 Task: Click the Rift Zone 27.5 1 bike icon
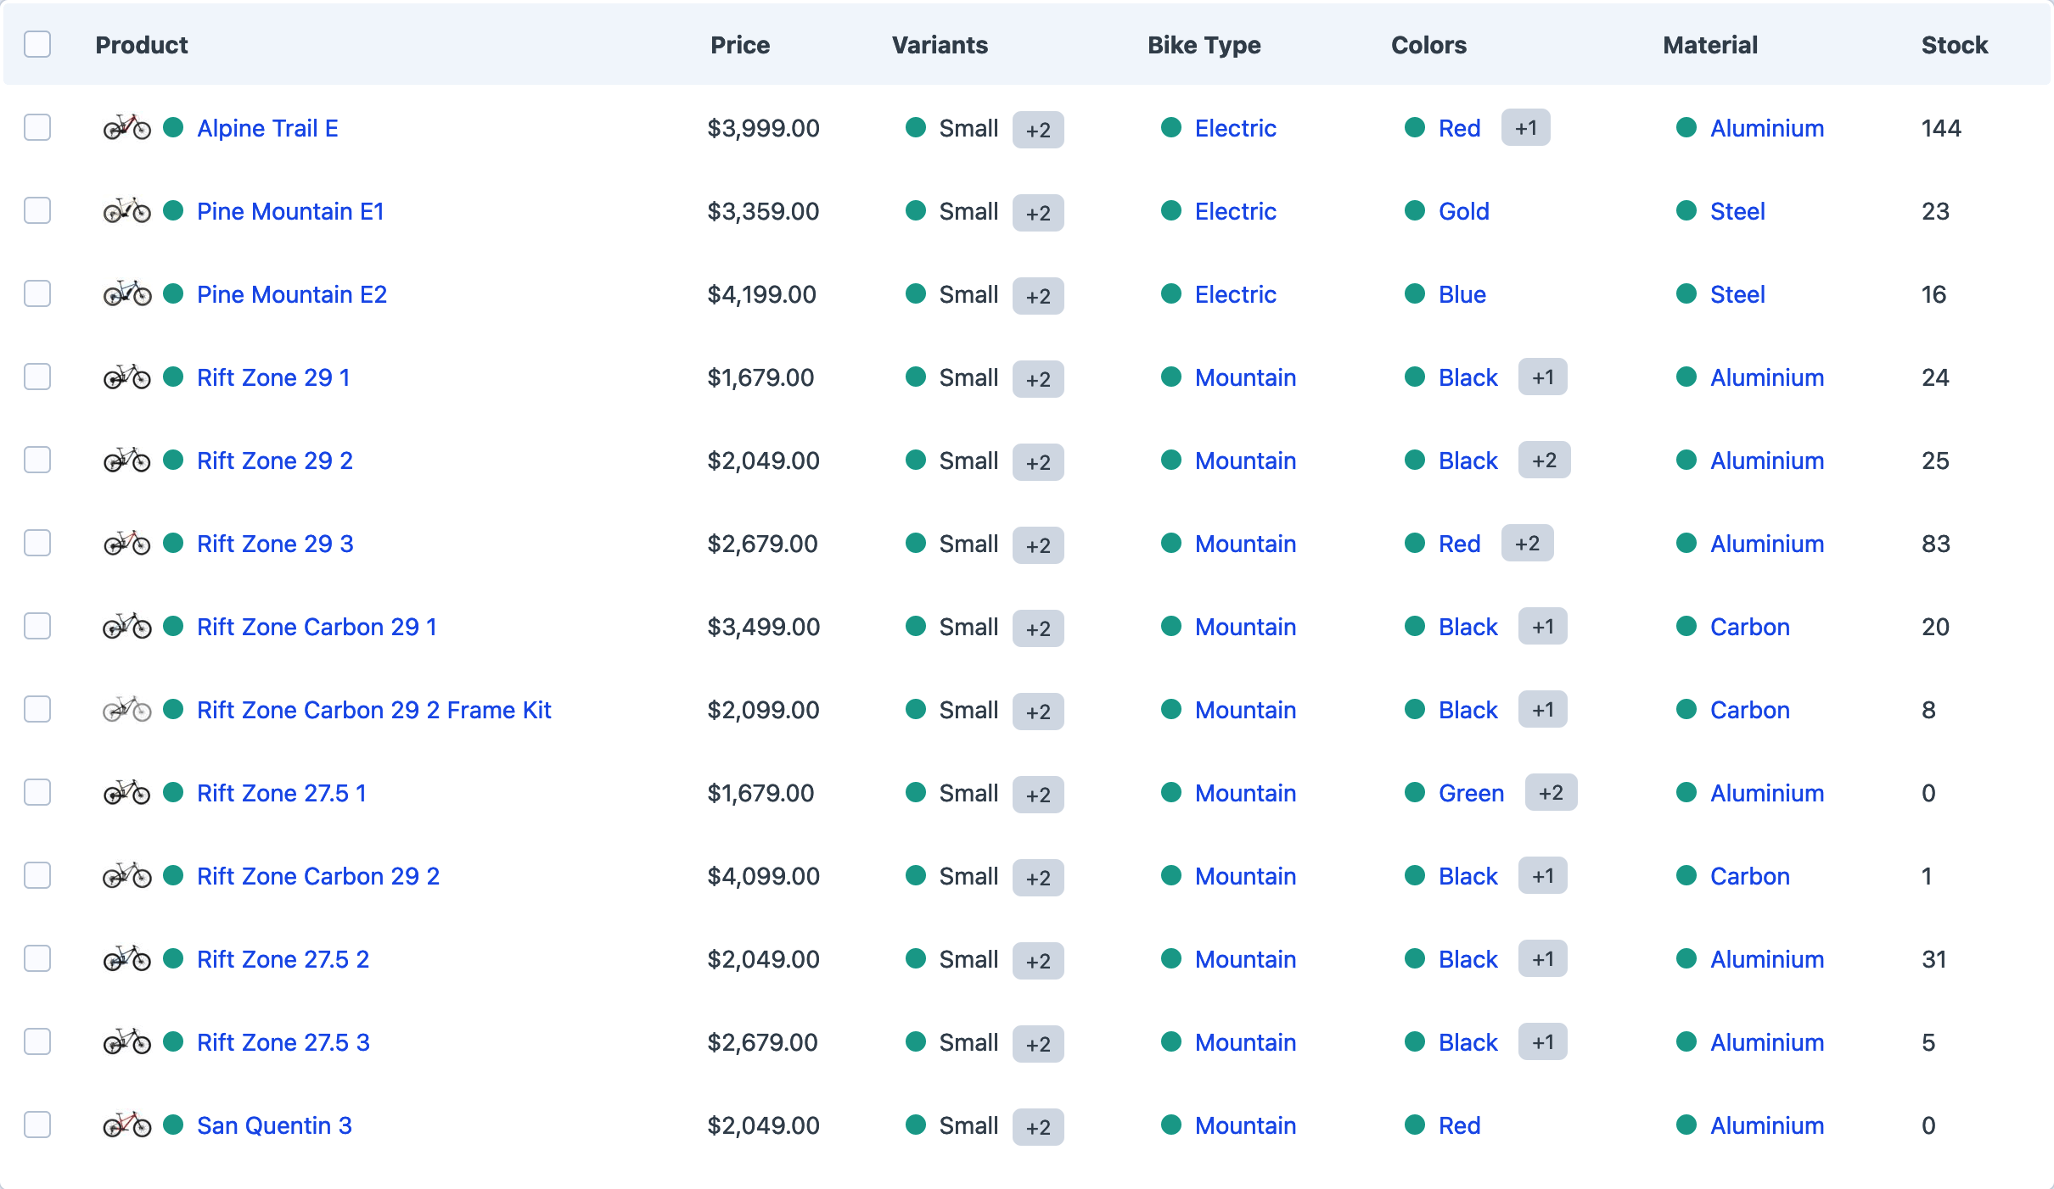pos(127,793)
